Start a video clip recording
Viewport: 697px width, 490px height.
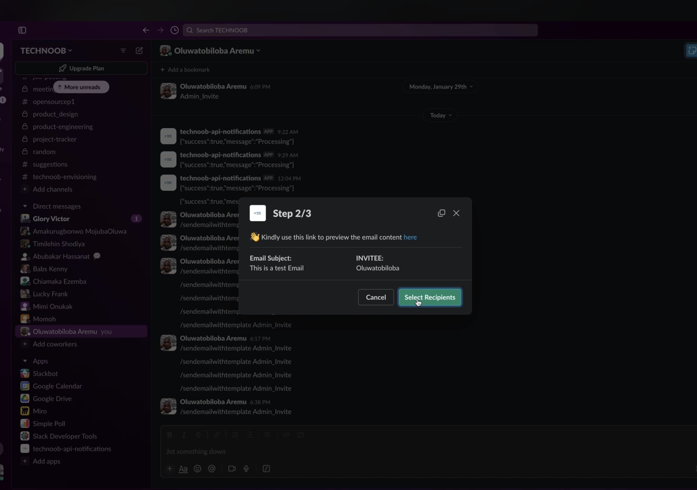[x=232, y=469]
